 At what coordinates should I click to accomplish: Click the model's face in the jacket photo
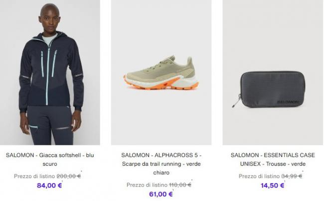point(49,20)
